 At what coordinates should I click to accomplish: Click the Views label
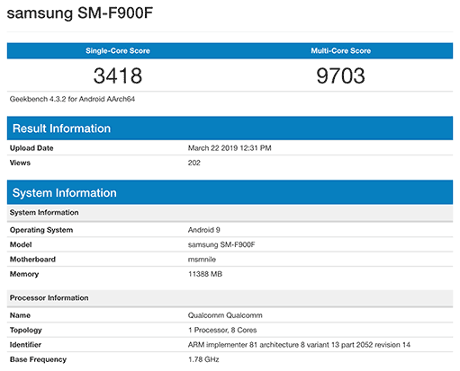pyautogui.click(x=20, y=163)
